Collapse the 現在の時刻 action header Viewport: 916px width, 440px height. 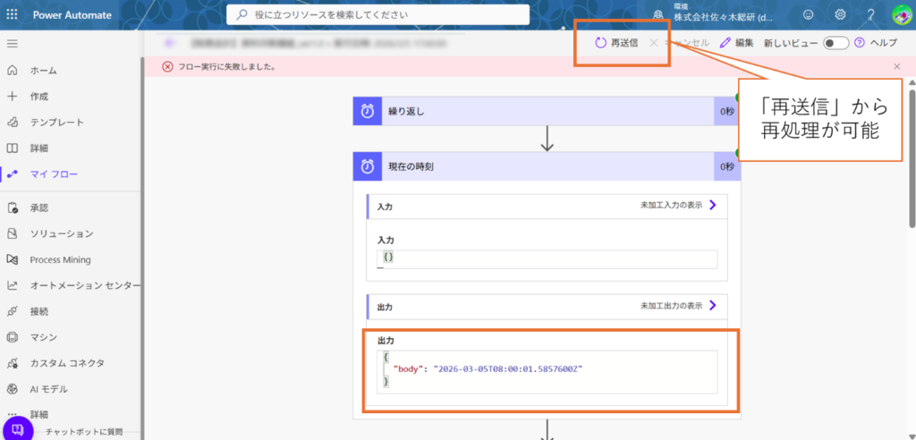pyautogui.click(x=537, y=166)
